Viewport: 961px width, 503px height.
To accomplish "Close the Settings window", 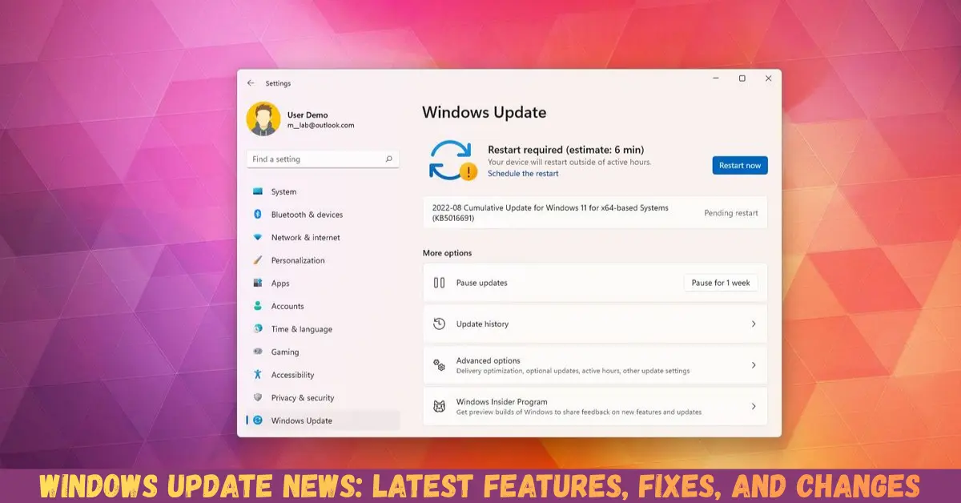I will tap(769, 78).
